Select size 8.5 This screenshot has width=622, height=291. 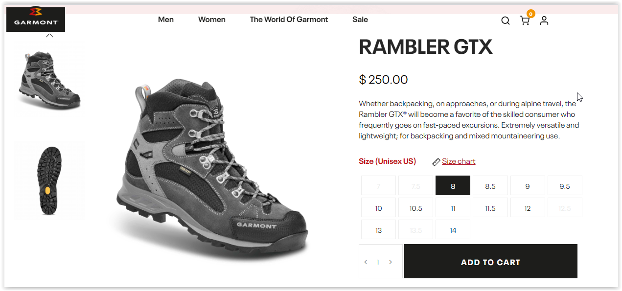click(490, 186)
